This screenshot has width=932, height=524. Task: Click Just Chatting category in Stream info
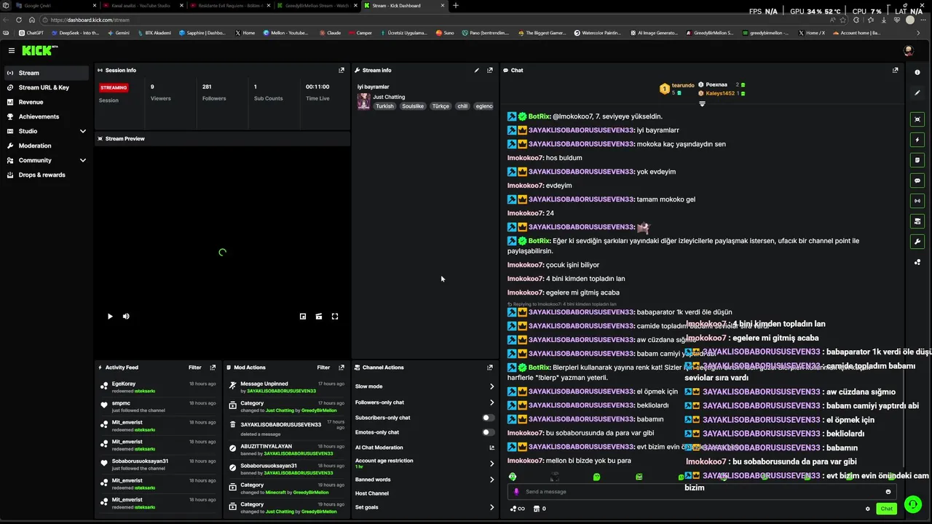click(x=389, y=97)
